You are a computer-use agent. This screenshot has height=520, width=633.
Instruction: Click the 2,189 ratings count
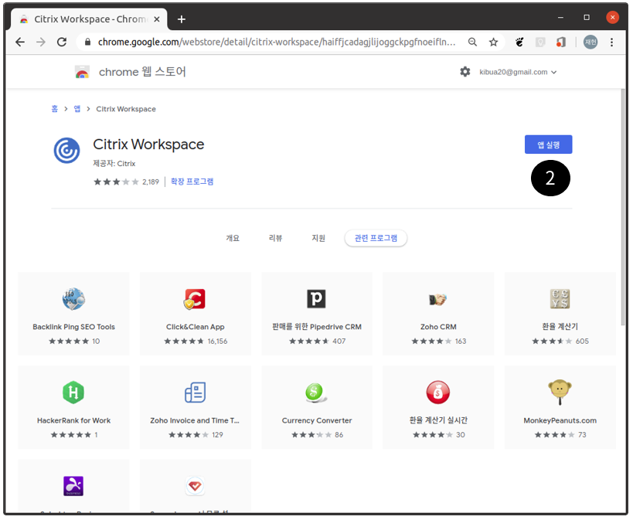tap(151, 182)
